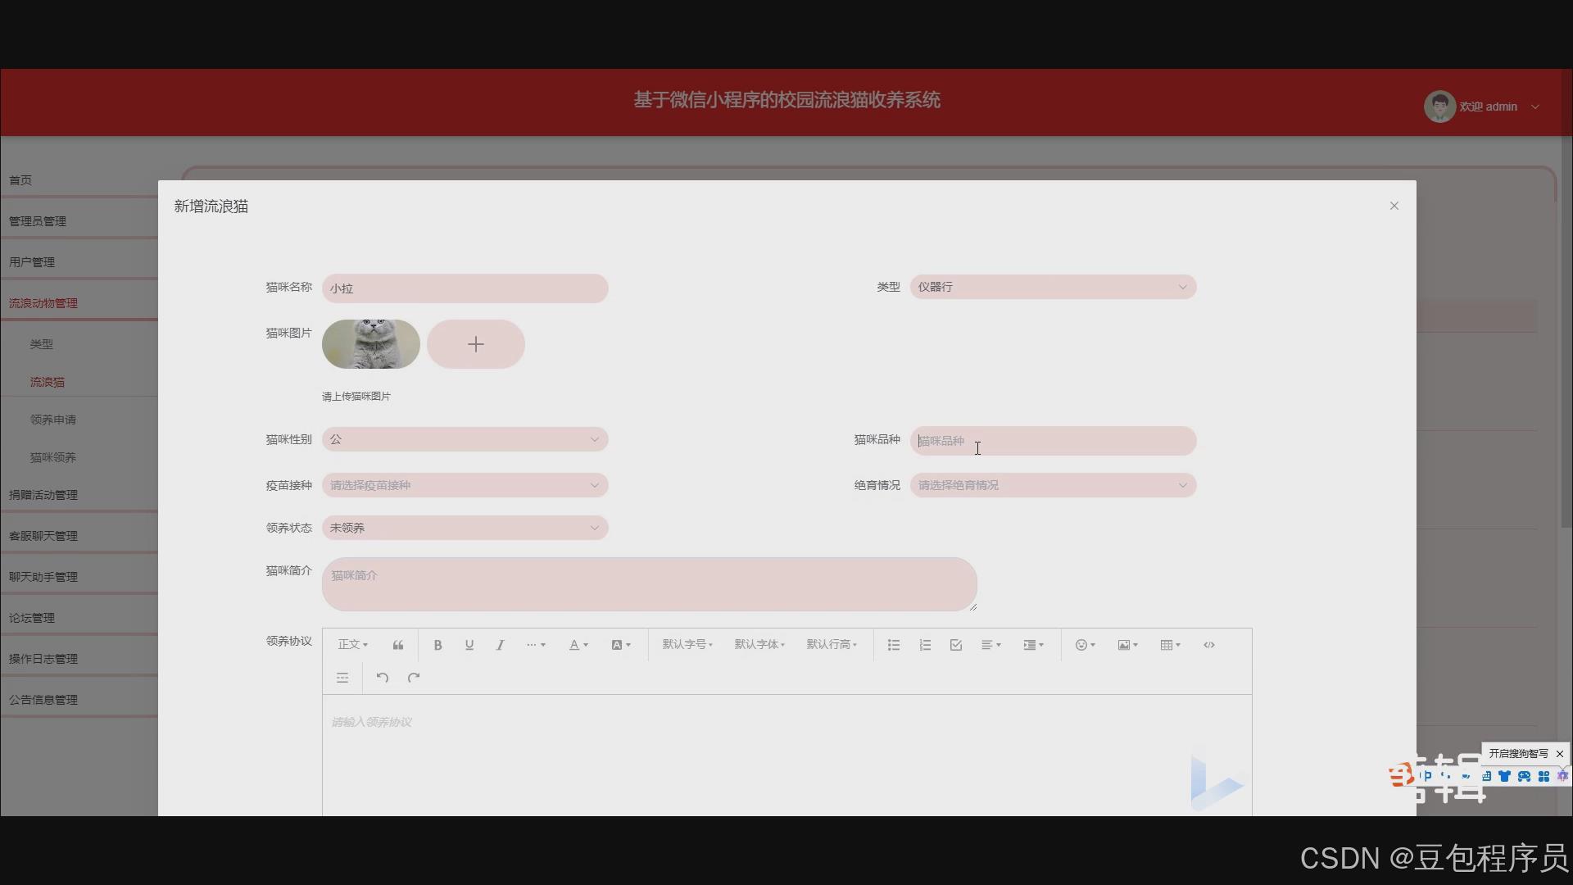Switch to code view via the </> icon
This screenshot has height=885, width=1573.
[1208, 645]
